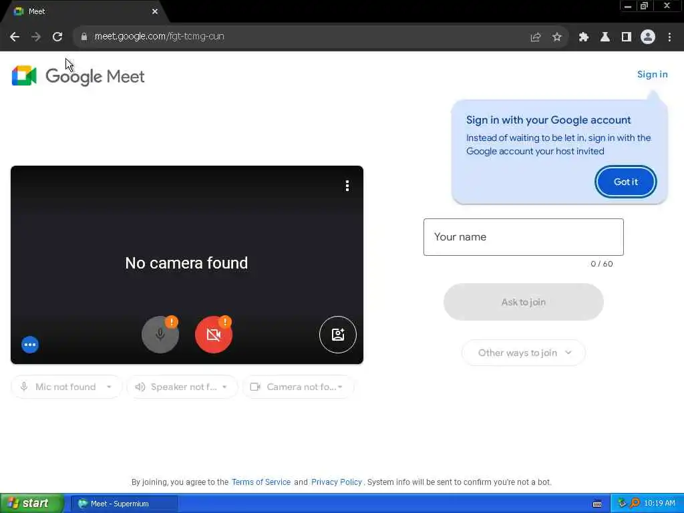This screenshot has height=513, width=684.
Task: Click the 0 / 60 character counter
Action: (602, 264)
